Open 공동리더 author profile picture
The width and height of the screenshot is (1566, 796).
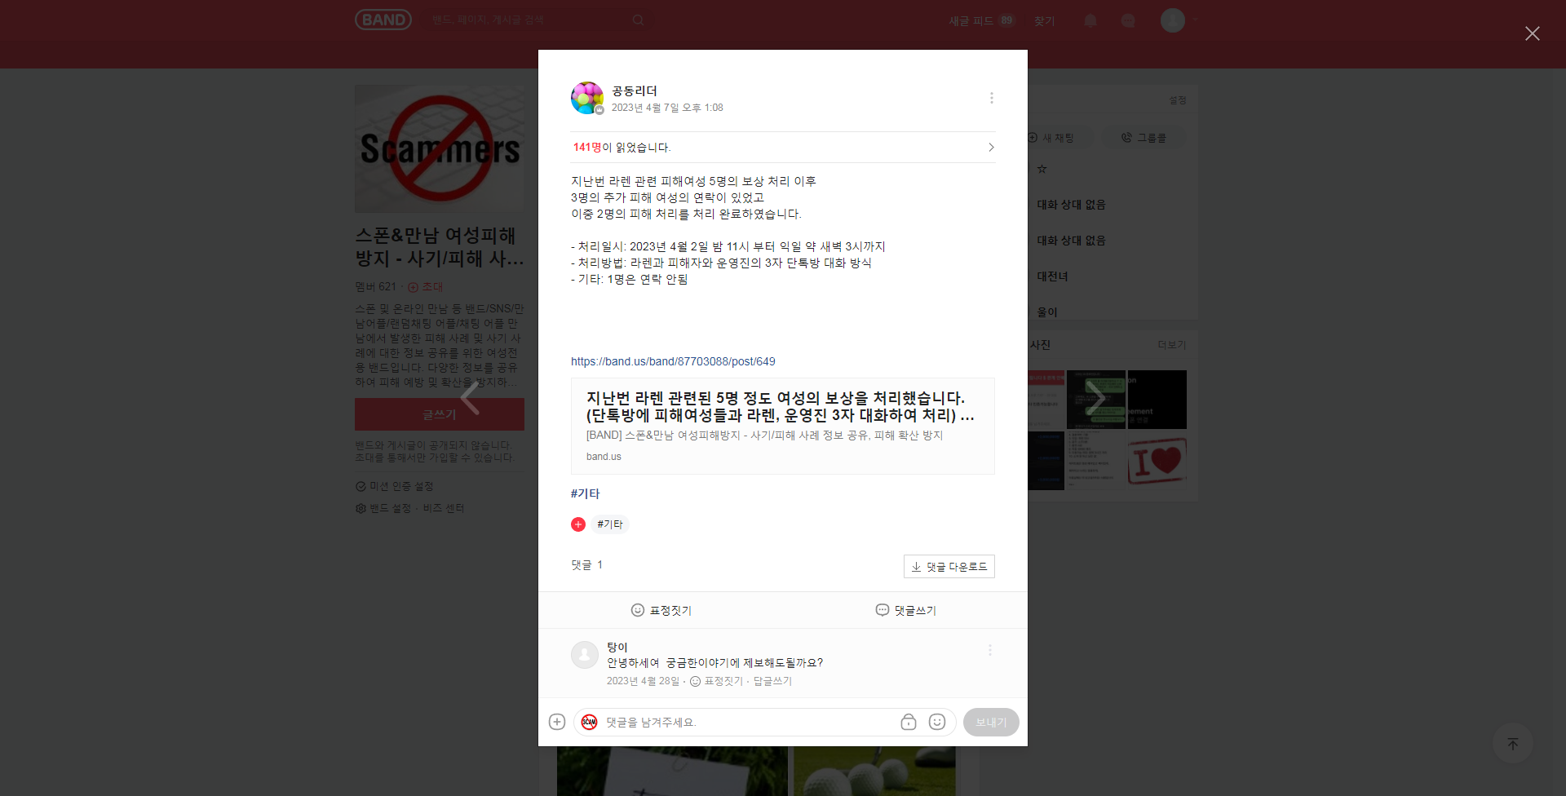coord(586,98)
